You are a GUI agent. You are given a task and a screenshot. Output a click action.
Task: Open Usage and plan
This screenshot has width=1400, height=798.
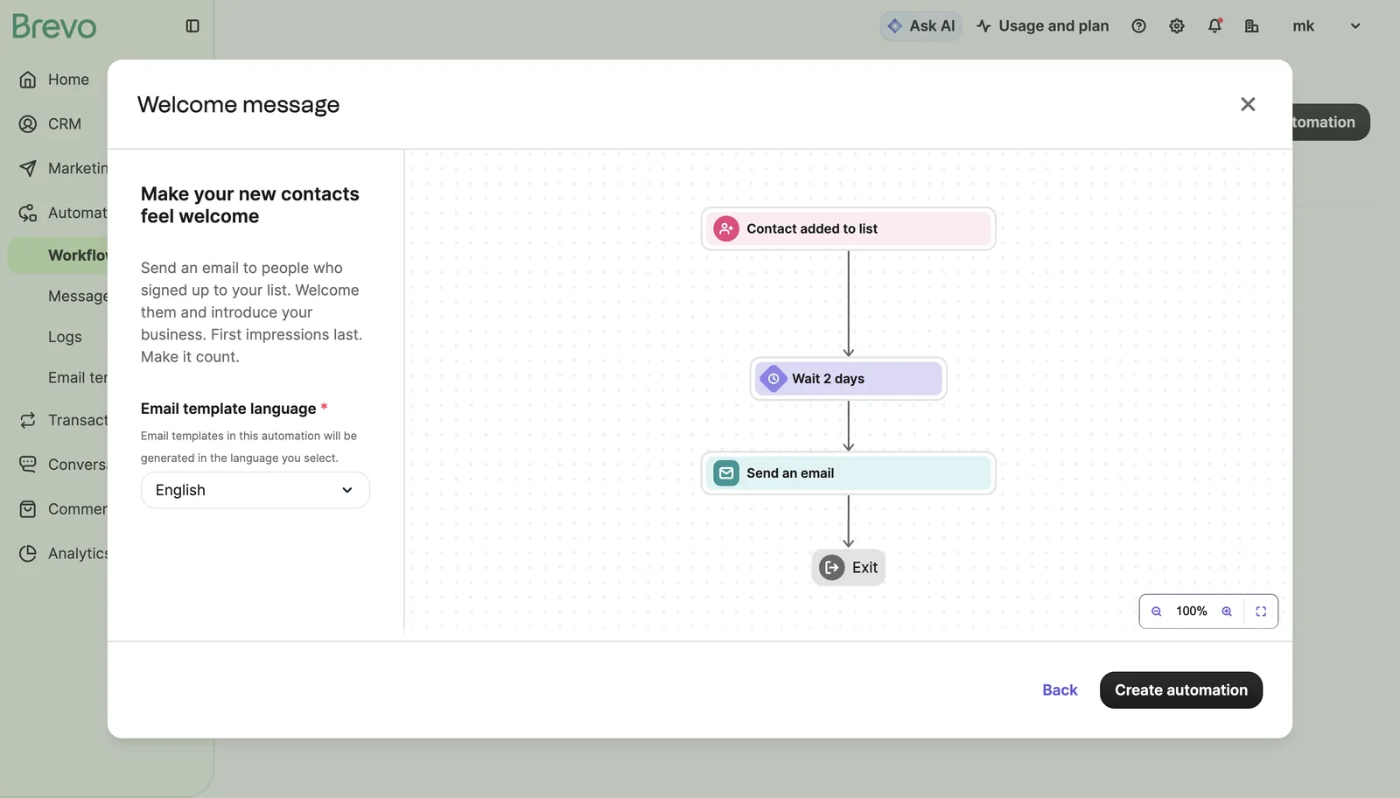pyautogui.click(x=1043, y=26)
